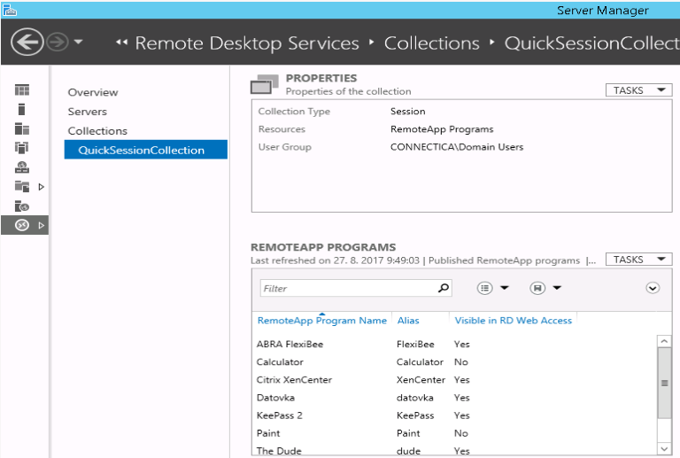Select QuickSessionCollection in the navigation
This screenshot has height=458, width=680.
146,150
